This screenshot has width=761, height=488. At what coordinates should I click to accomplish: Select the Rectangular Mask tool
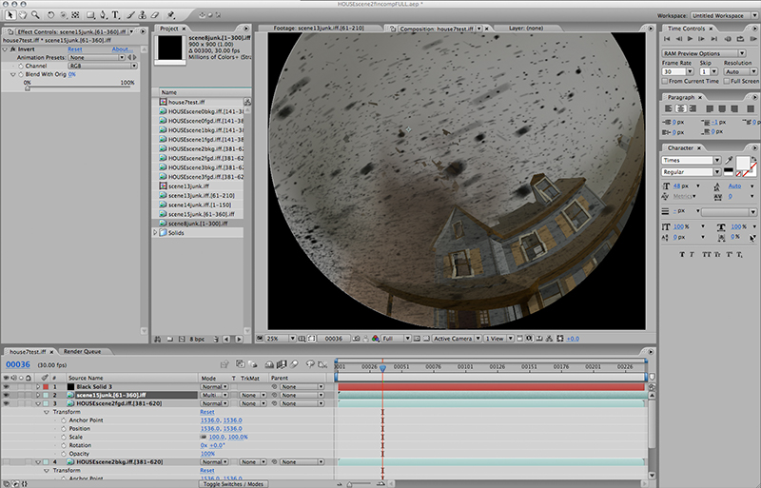click(90, 15)
